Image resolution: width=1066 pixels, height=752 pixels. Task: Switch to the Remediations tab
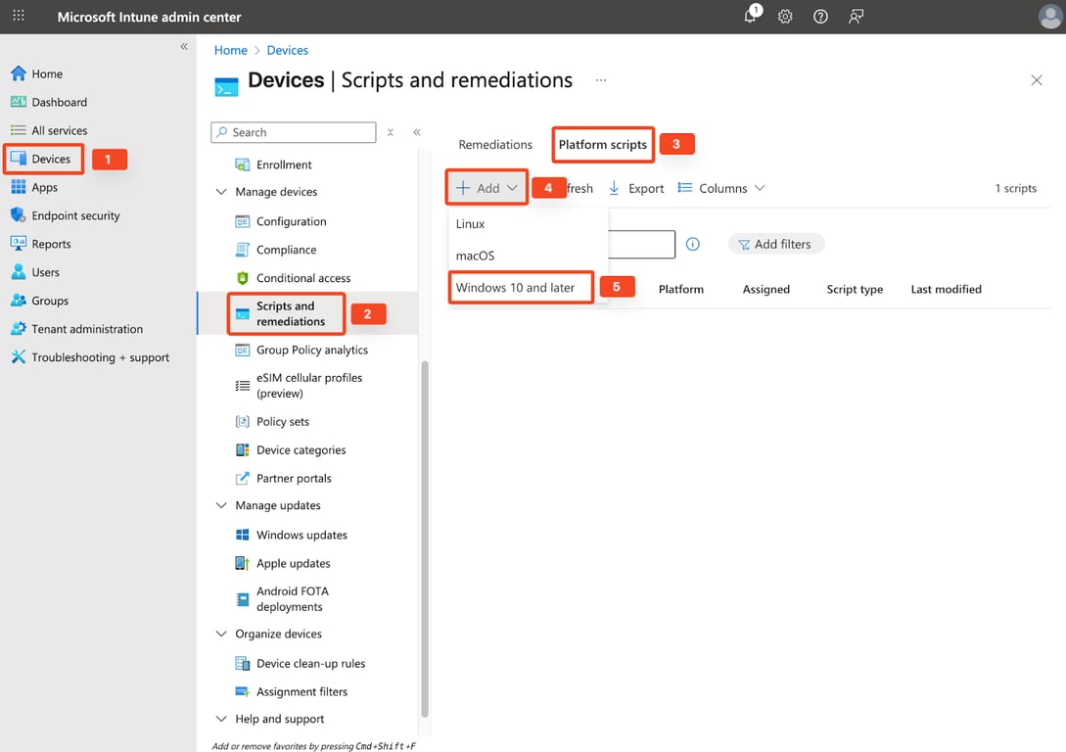pyautogui.click(x=495, y=144)
